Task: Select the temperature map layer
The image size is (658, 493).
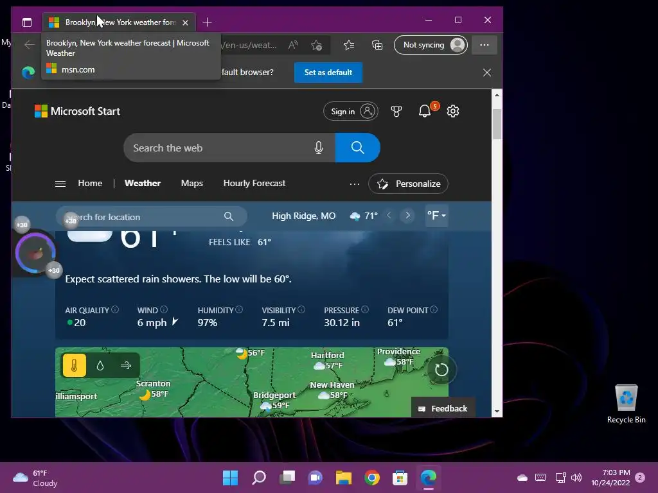Action: point(75,365)
